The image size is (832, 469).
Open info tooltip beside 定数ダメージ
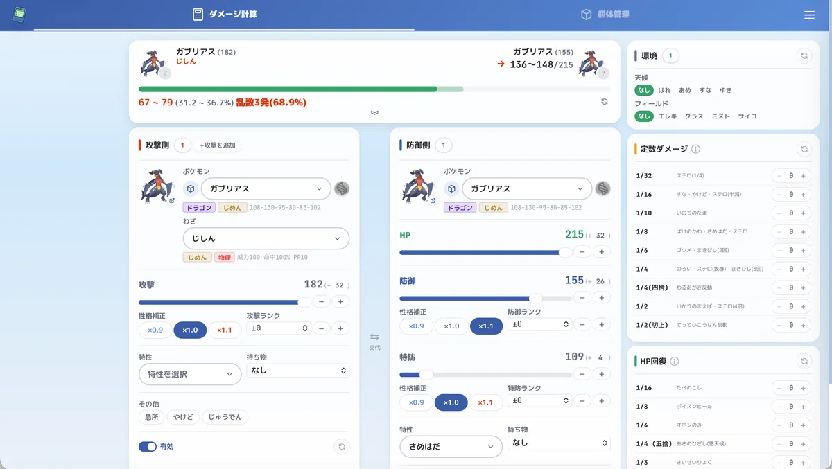click(695, 149)
